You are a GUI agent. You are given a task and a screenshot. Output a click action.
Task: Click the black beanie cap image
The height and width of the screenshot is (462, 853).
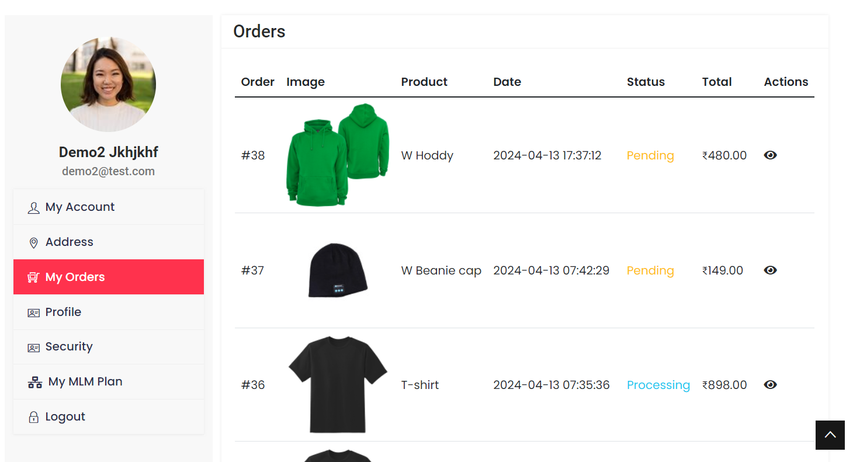(338, 270)
